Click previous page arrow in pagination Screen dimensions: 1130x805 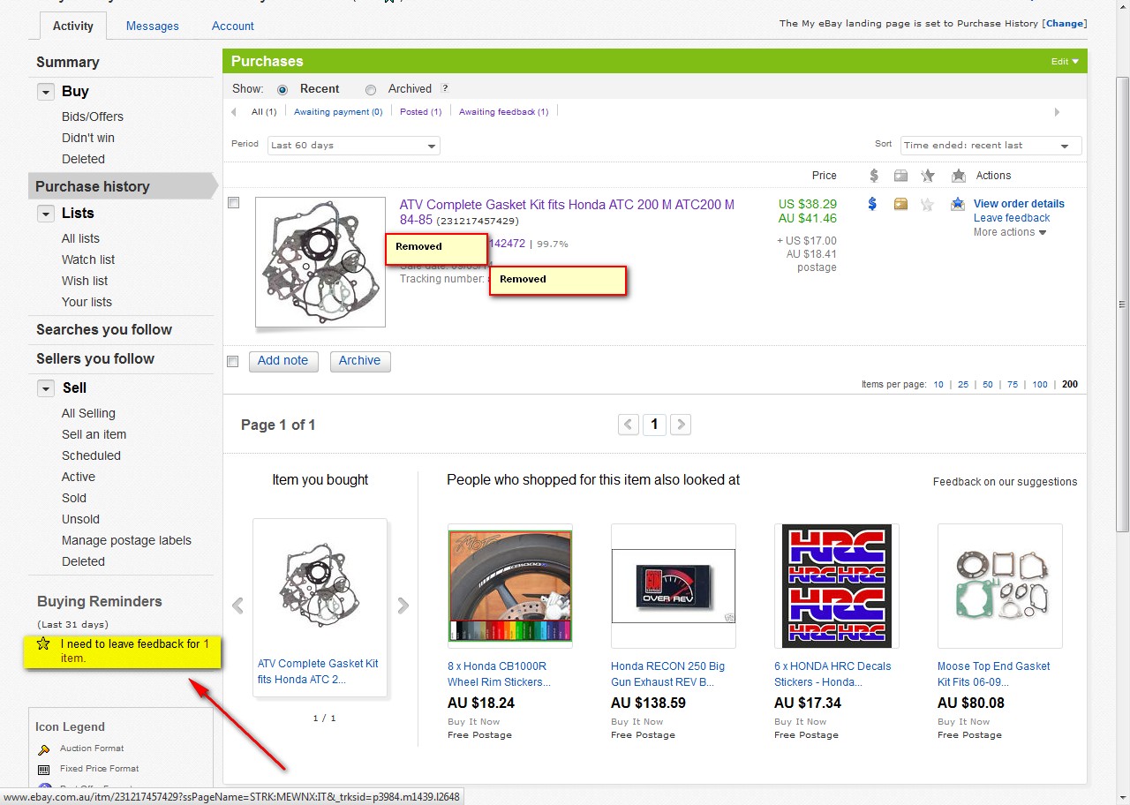pos(629,425)
